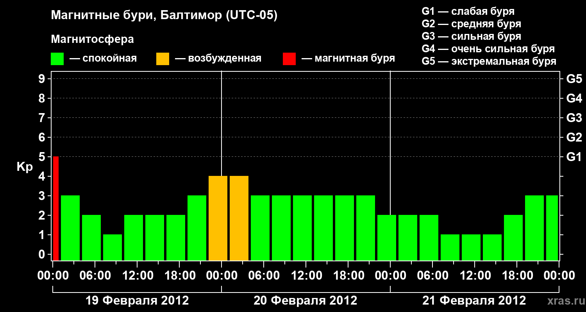586x312 pixels.
Task: Click the '19 Февраля 2012' date label
Action: point(137,301)
